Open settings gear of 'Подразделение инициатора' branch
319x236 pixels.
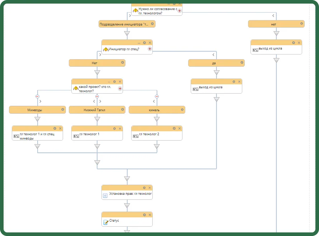pyautogui.click(x=152, y=24)
